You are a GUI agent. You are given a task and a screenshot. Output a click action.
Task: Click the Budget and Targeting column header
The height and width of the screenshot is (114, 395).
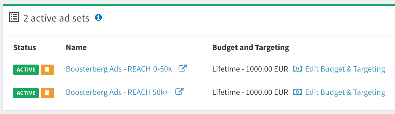pyautogui.click(x=251, y=47)
